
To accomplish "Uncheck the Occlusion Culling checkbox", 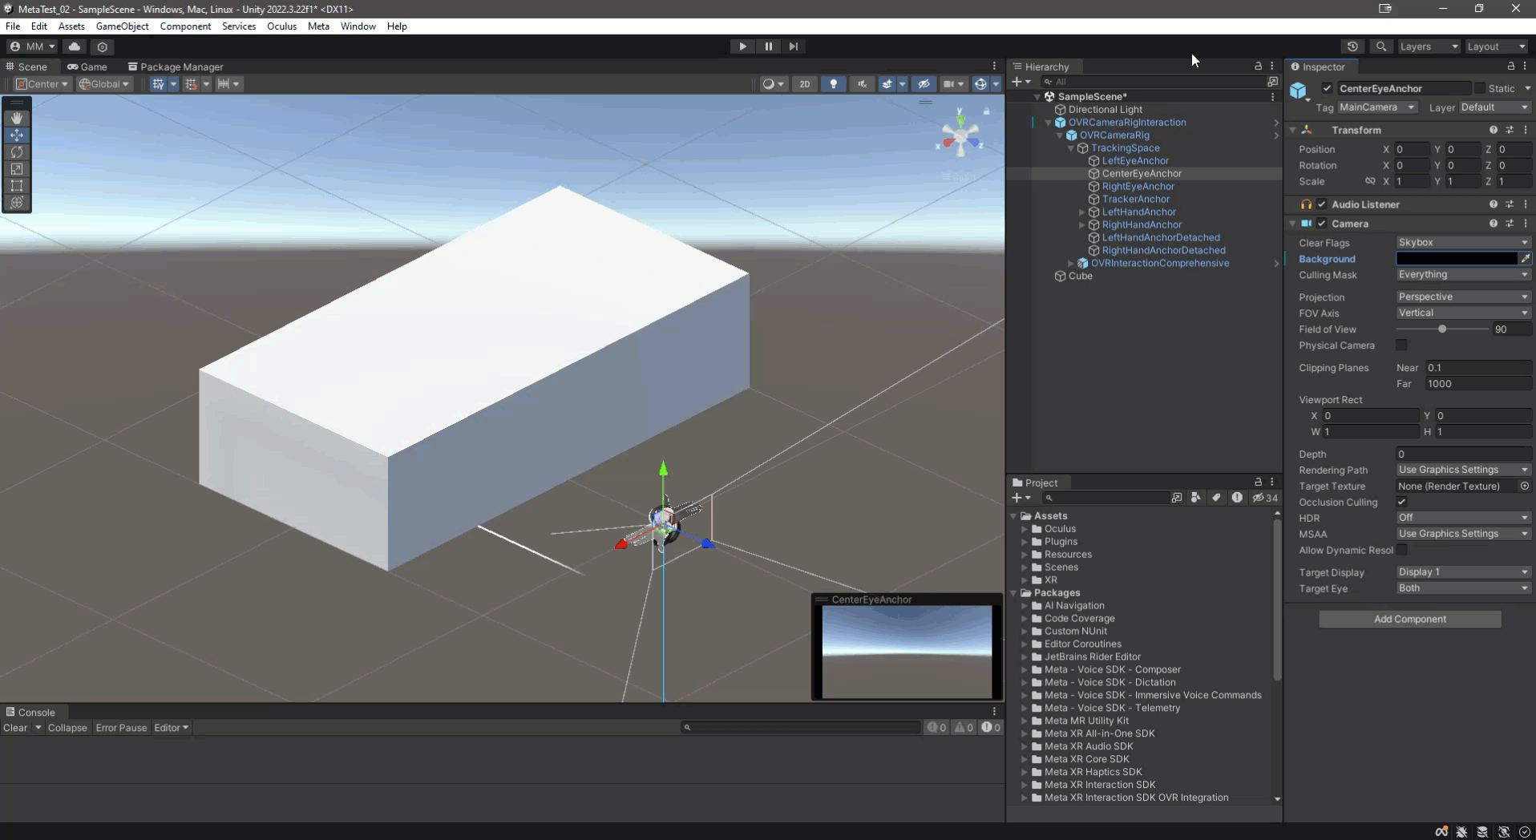I will 1401,503.
